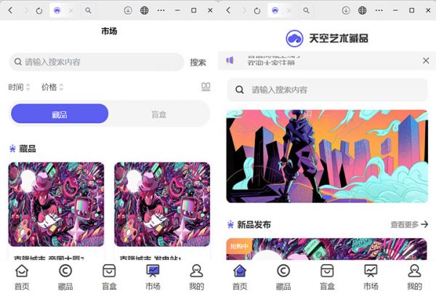
Task: Open 盲盒 in the right window's bottom navigation
Action: pyautogui.click(x=327, y=276)
